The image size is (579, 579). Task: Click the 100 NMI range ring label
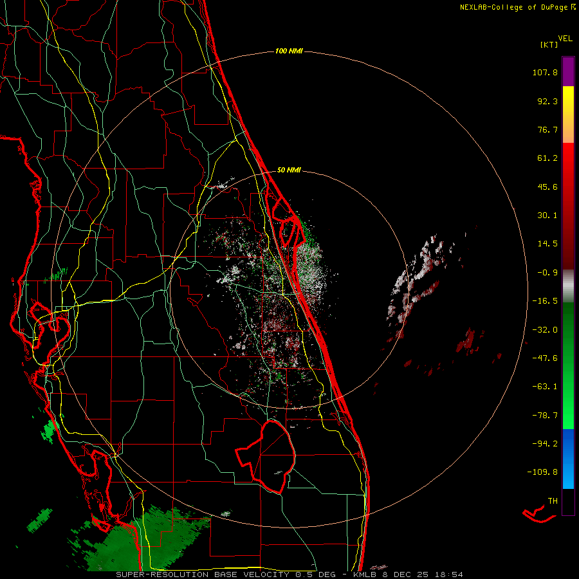click(289, 51)
